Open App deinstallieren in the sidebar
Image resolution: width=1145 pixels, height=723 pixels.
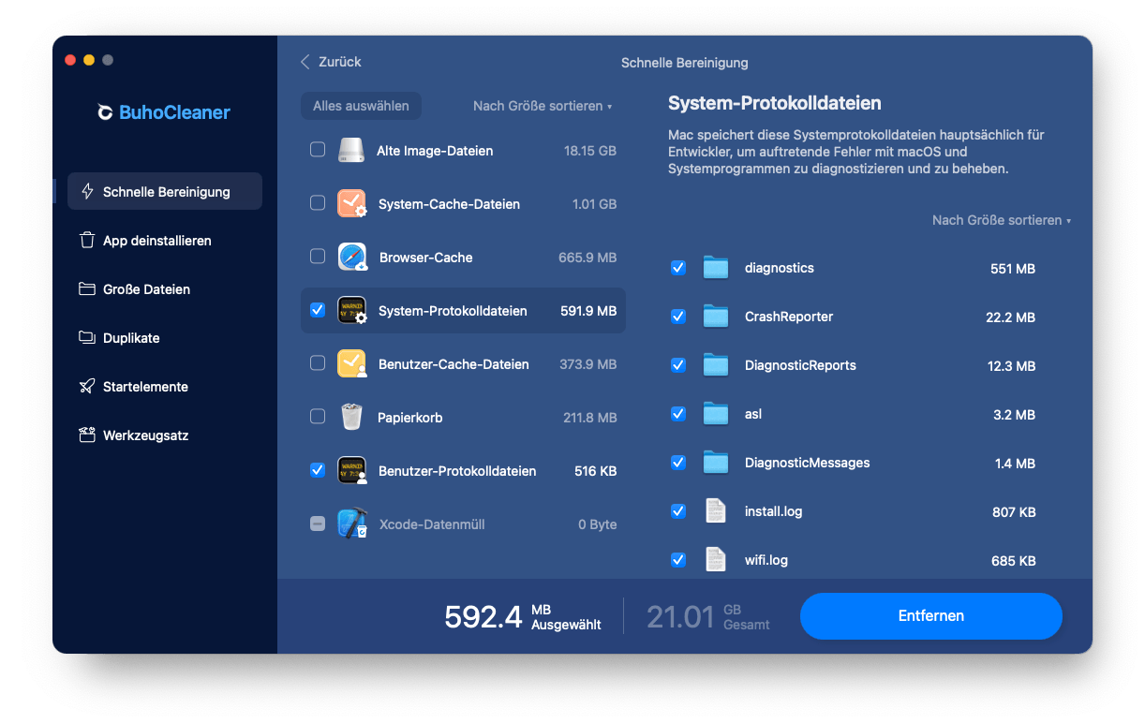[x=156, y=241]
